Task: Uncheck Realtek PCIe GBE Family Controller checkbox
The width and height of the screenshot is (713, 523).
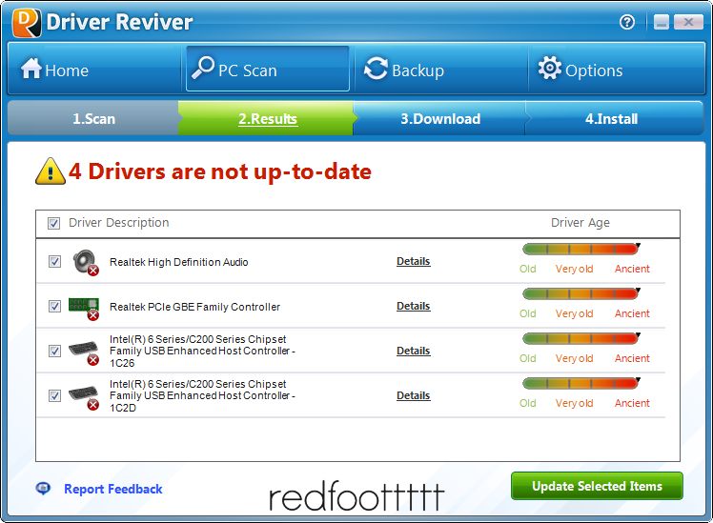Action: 54,306
